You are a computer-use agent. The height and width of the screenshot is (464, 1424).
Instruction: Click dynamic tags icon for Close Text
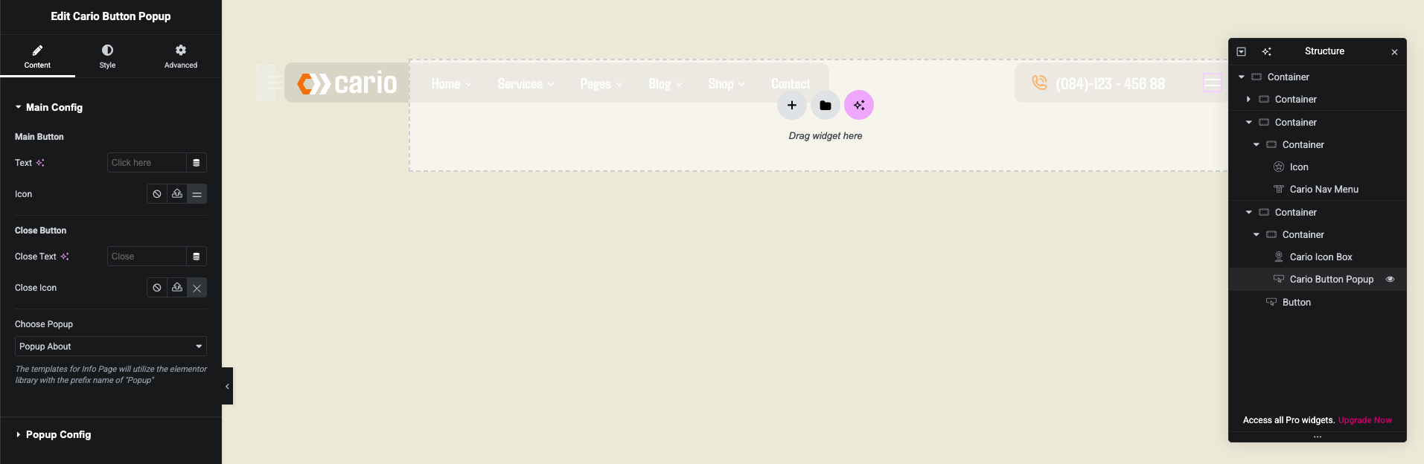pyautogui.click(x=197, y=257)
